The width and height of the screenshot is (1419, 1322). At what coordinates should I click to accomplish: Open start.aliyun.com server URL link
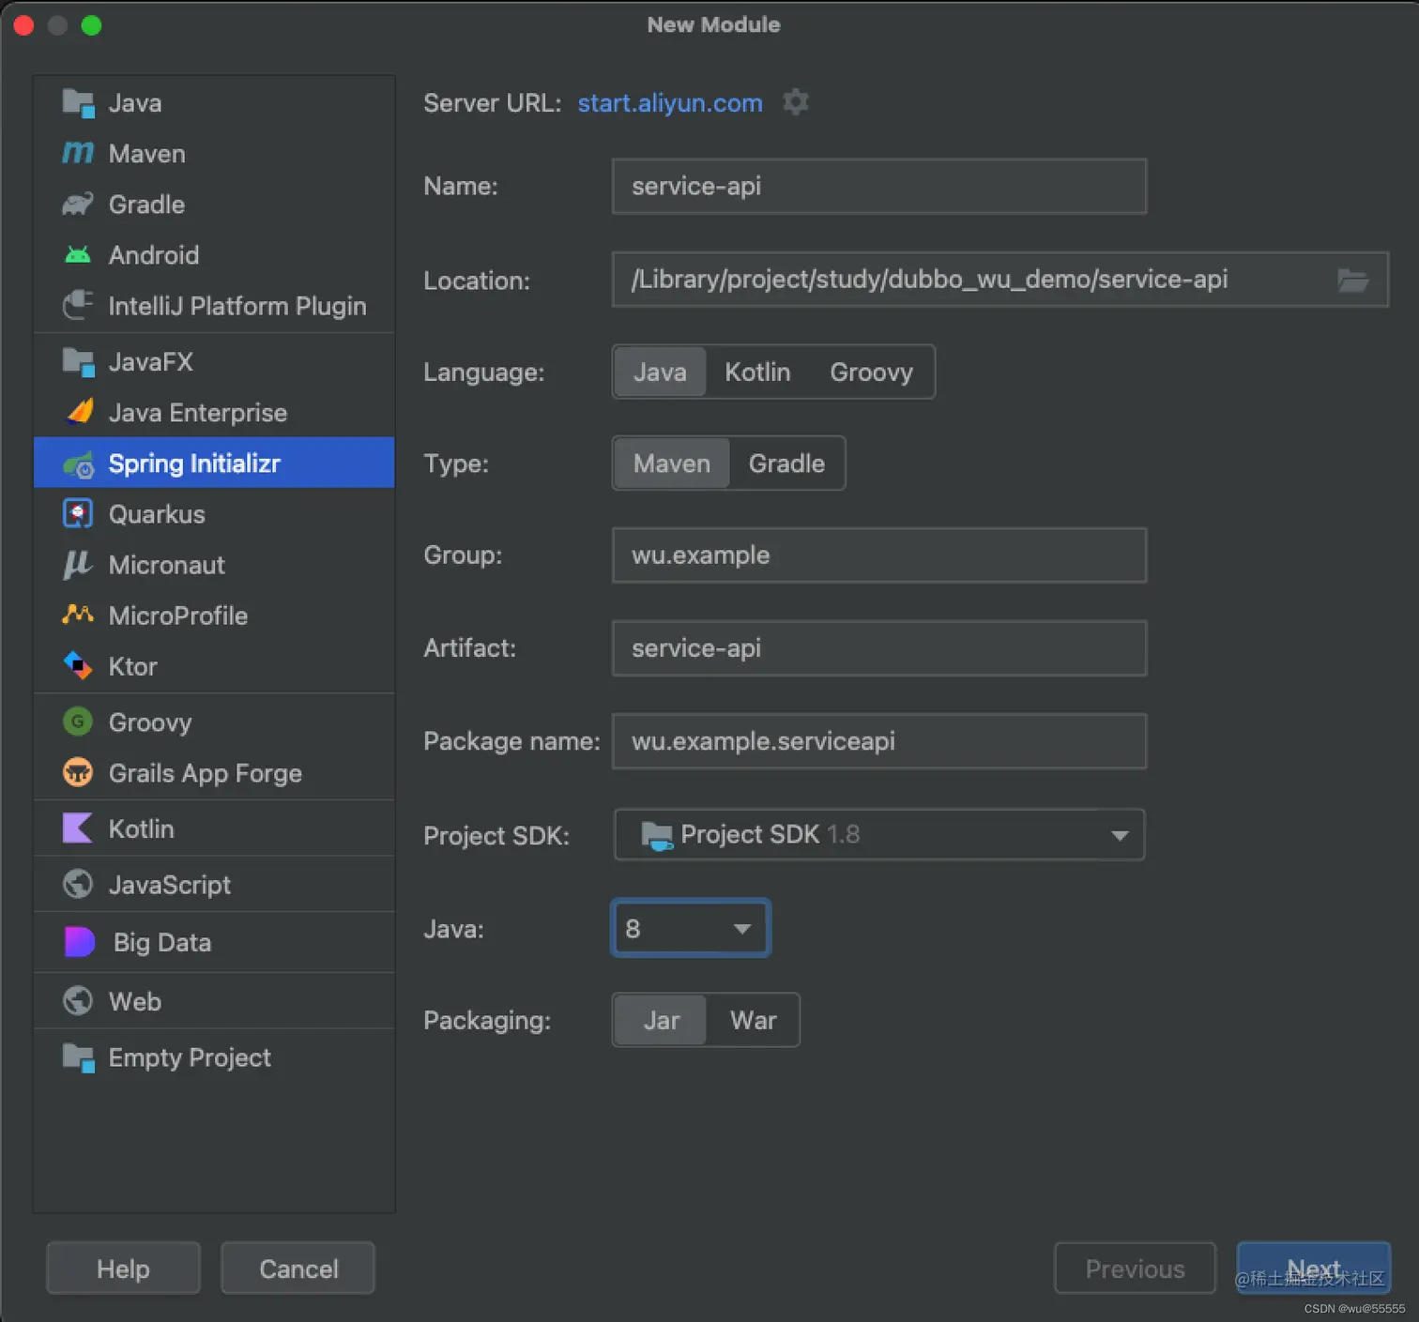click(x=670, y=102)
